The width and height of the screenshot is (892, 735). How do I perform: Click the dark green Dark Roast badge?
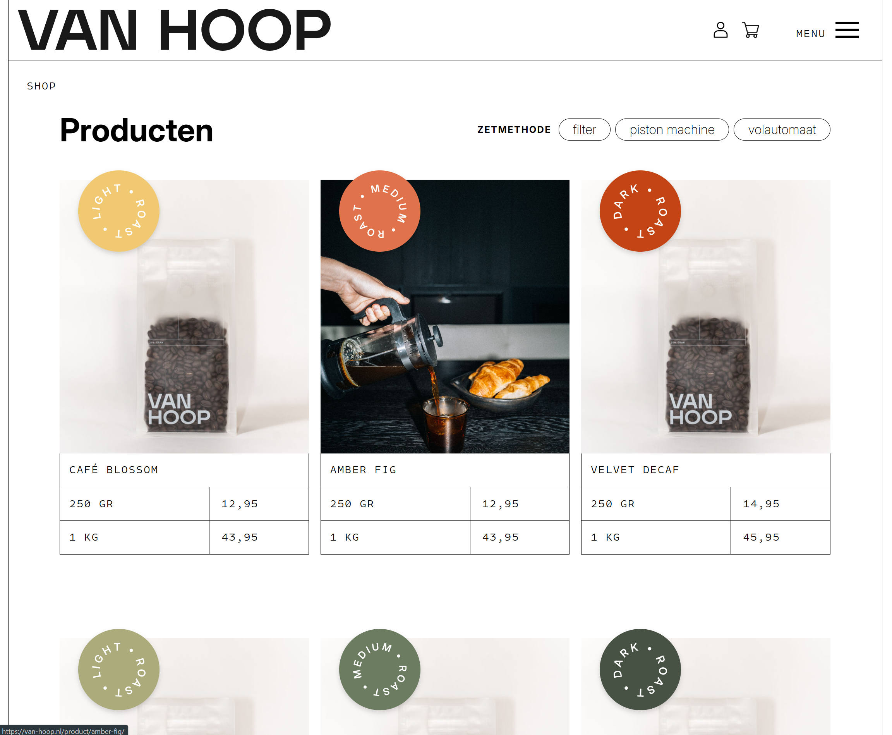click(x=640, y=670)
